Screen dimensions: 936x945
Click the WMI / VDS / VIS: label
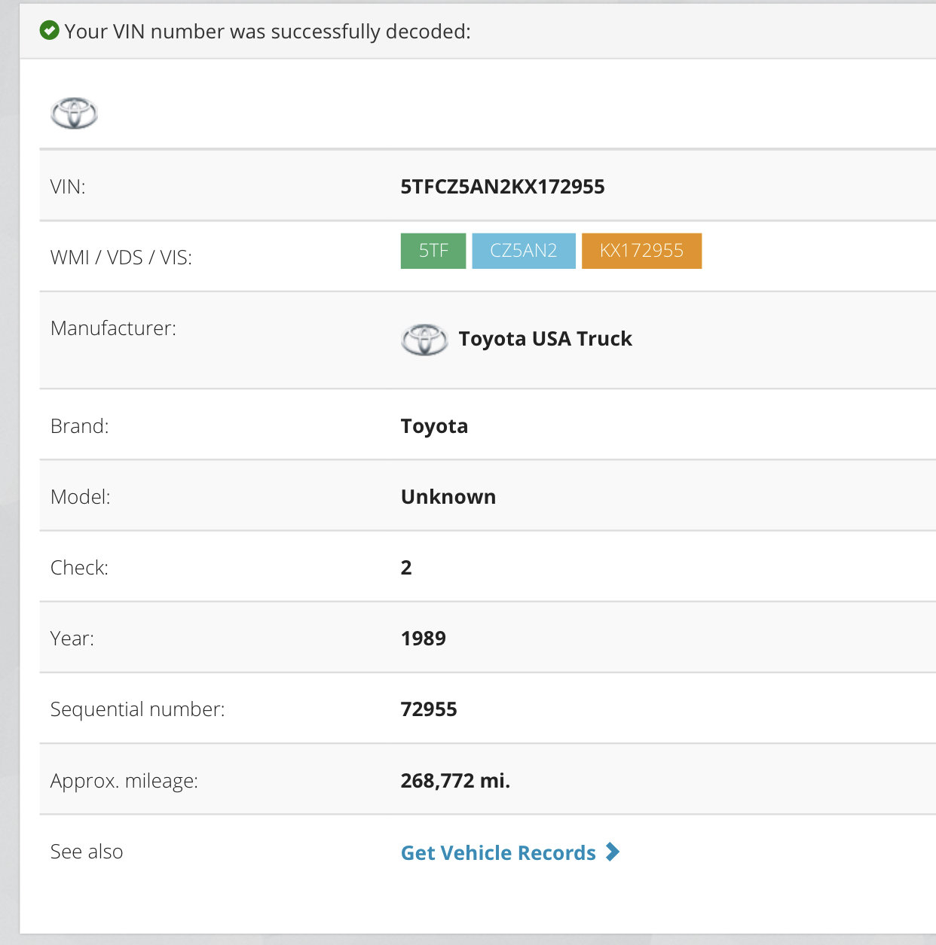pos(121,258)
